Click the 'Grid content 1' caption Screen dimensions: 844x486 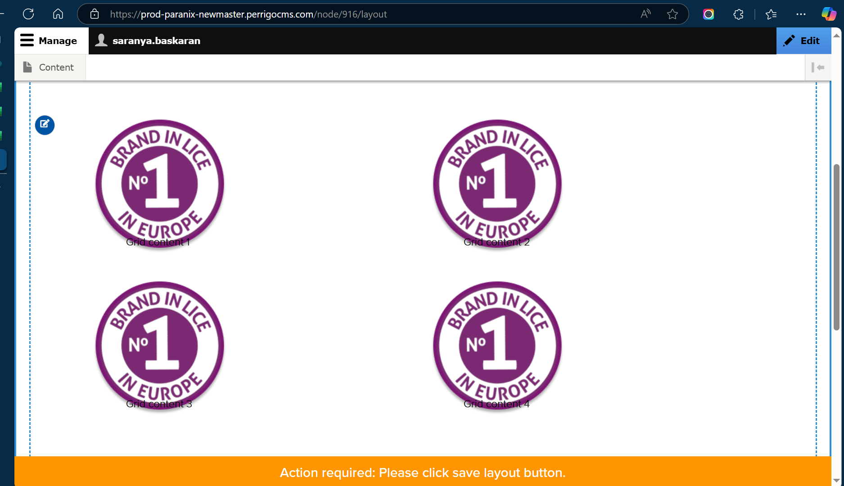pyautogui.click(x=158, y=242)
